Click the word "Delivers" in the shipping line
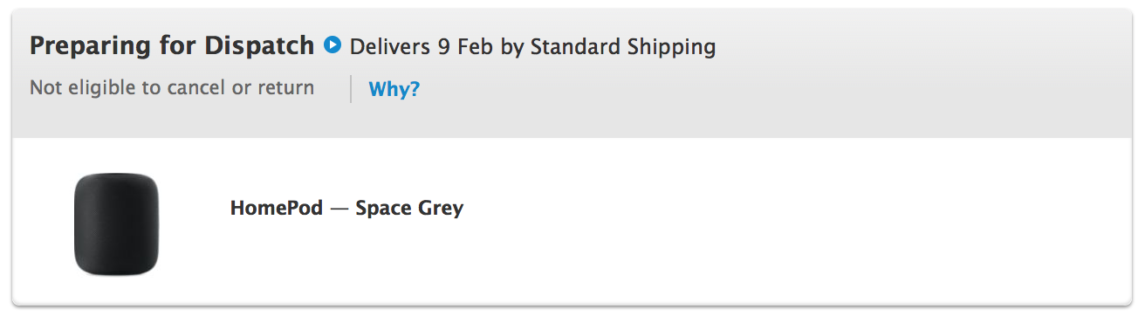 tap(390, 46)
